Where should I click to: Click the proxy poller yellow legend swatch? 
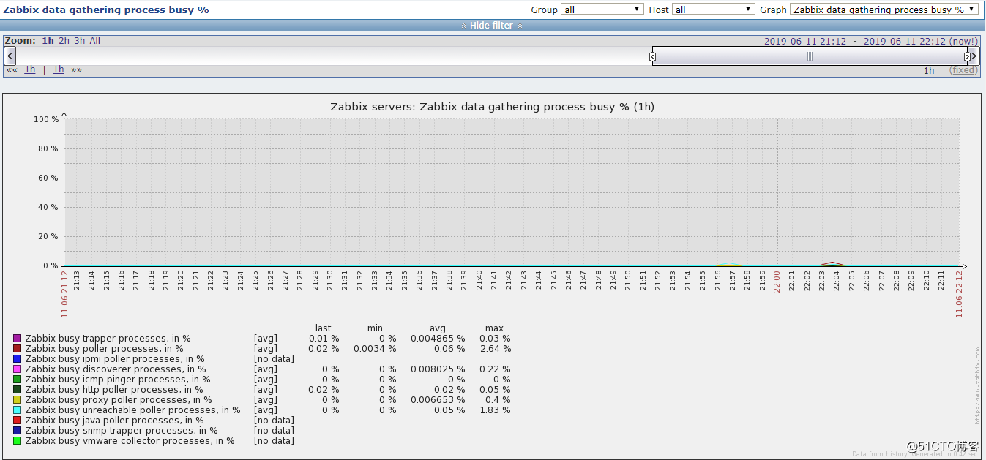17,400
